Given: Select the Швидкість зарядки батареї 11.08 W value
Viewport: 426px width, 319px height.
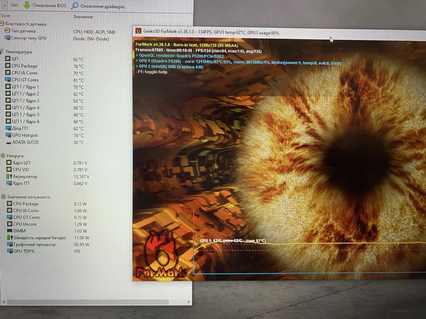Looking at the screenshot, I should click(x=82, y=238).
